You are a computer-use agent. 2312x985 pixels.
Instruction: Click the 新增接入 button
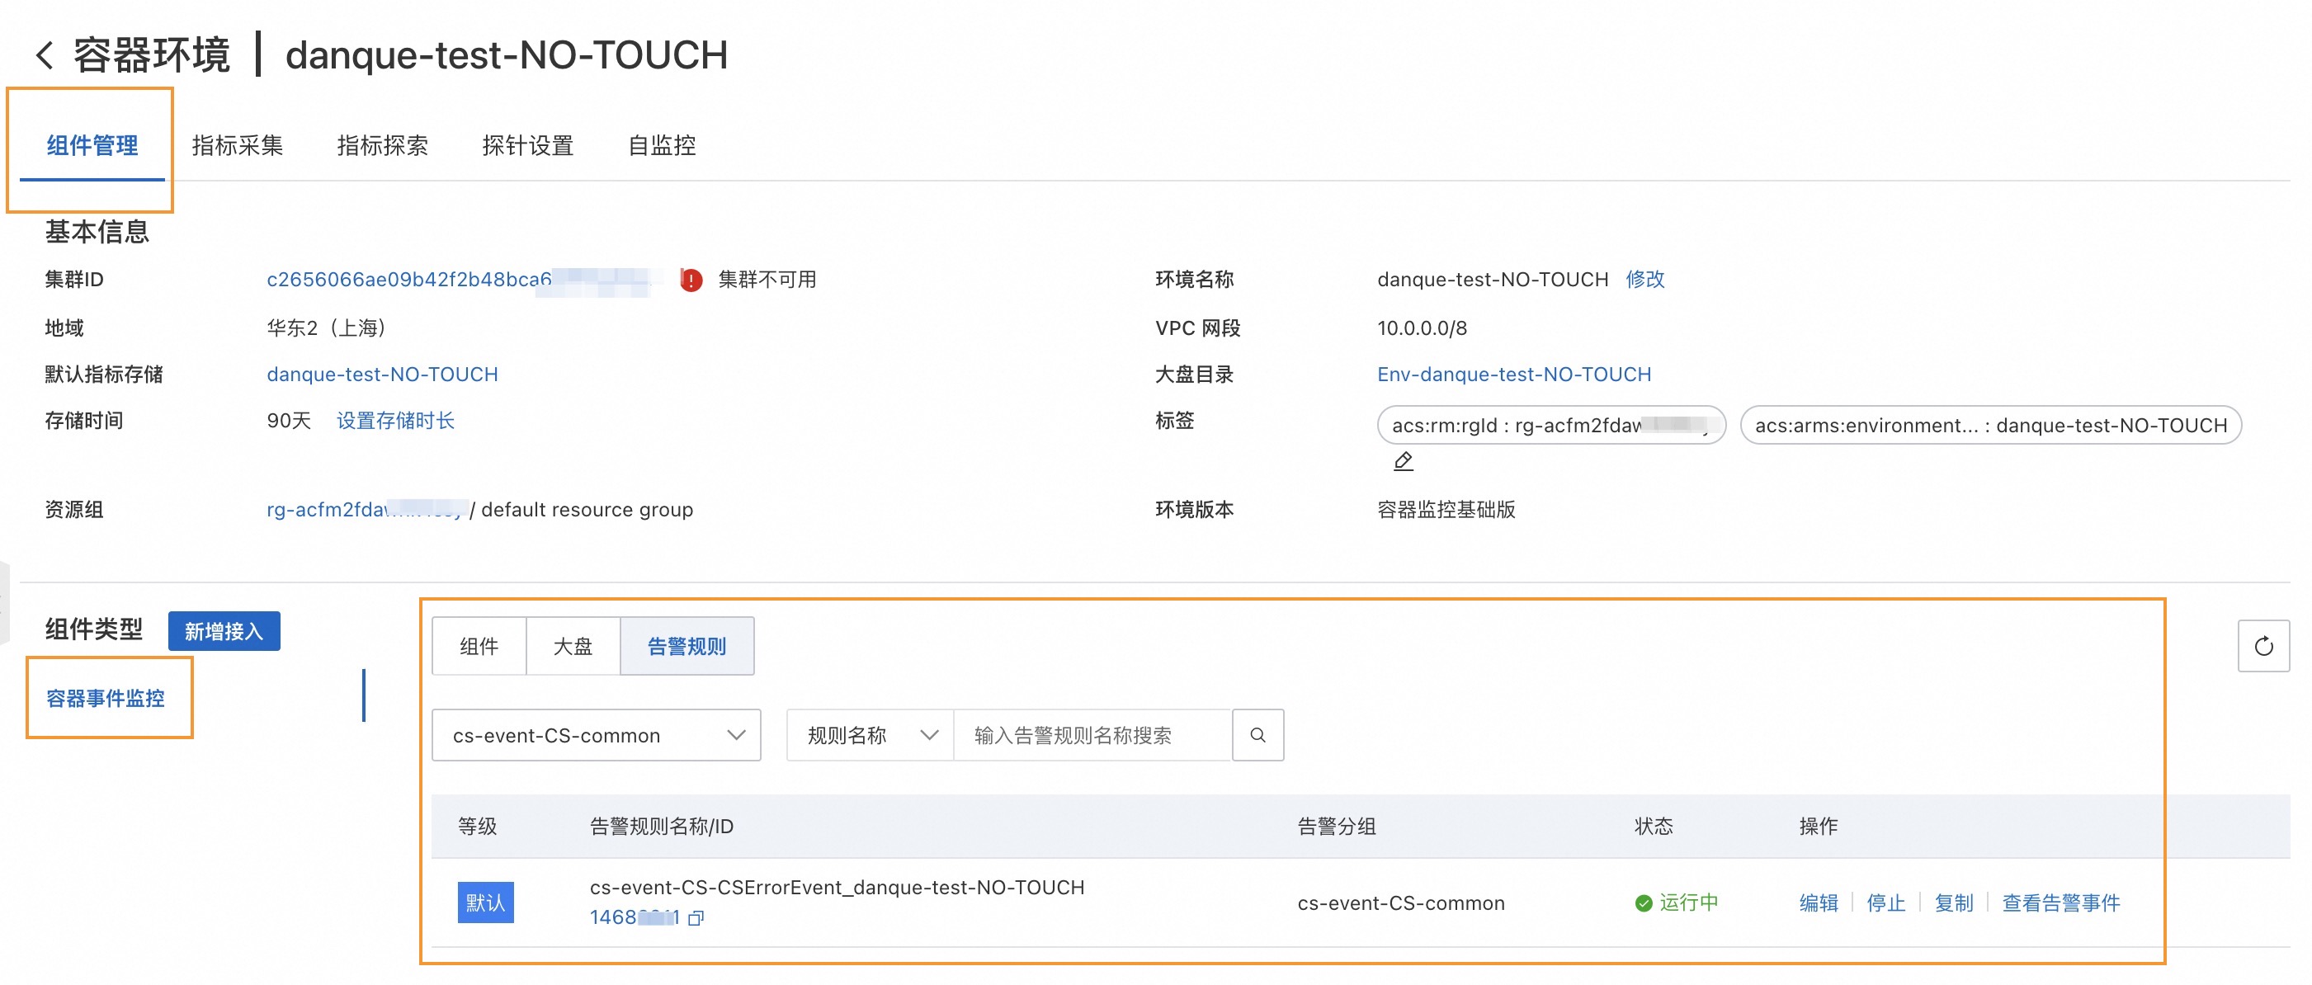[224, 632]
